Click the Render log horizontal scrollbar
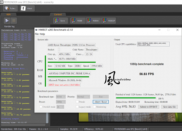The image size is (182, 131). (23, 125)
